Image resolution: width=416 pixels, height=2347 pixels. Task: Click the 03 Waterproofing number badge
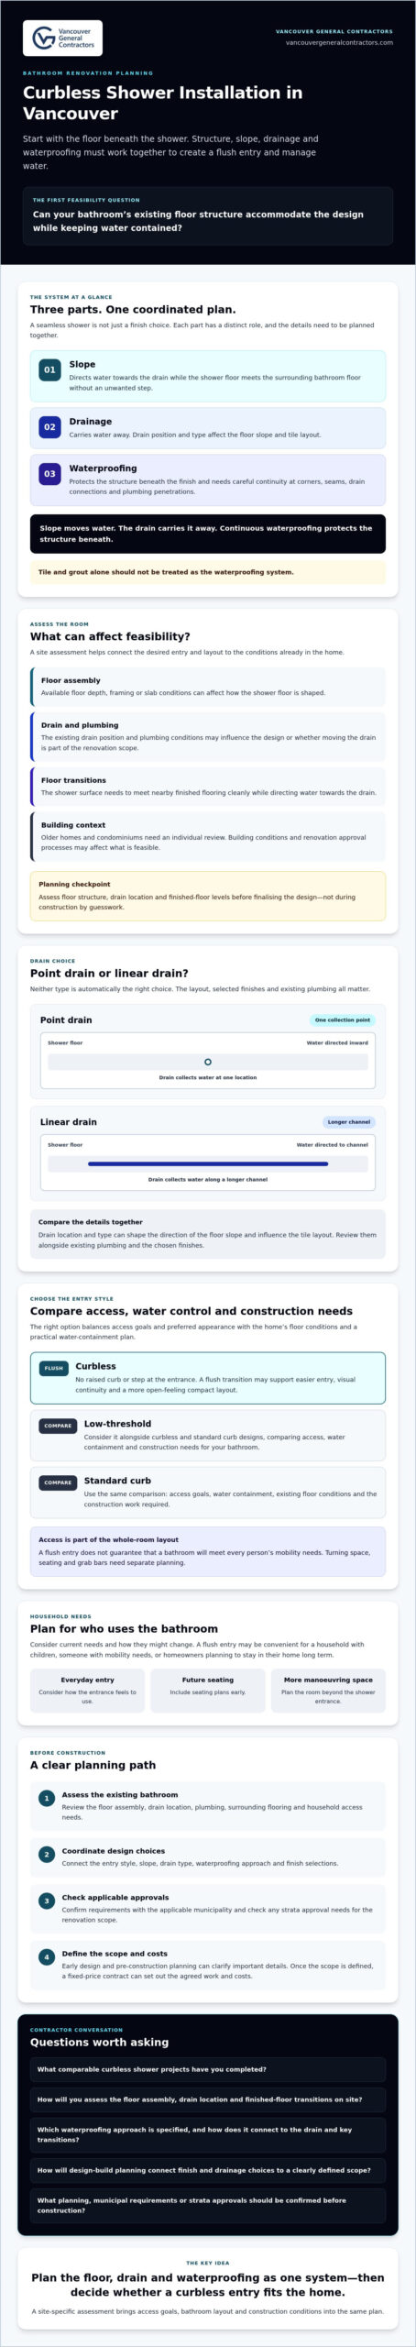[49, 473]
